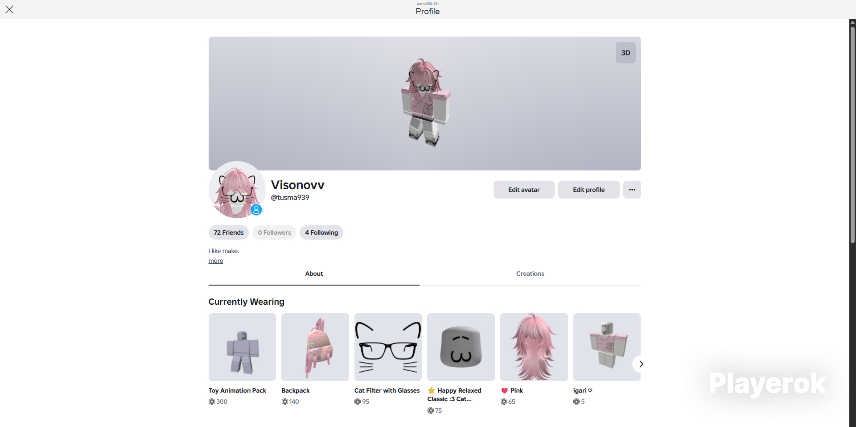Open the Pink hair item thumbnail
Screen dimensions: 856x427
534,347
